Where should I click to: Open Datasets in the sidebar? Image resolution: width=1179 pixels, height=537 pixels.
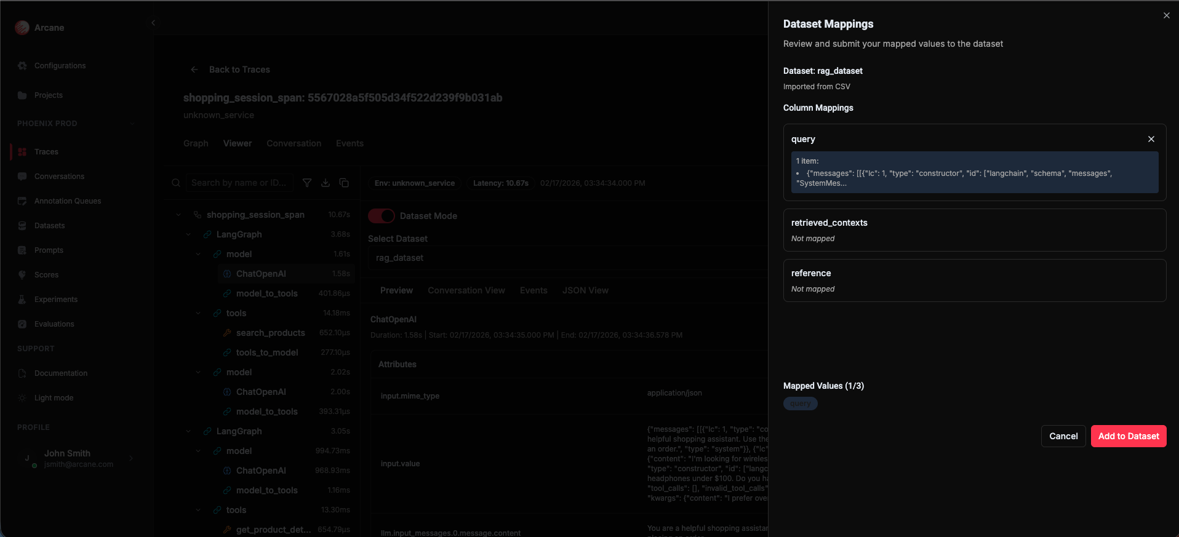(49, 226)
